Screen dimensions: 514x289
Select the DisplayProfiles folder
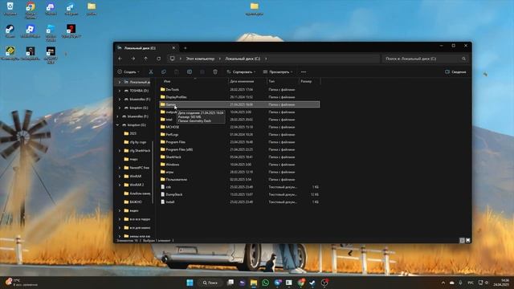pyautogui.click(x=239, y=97)
